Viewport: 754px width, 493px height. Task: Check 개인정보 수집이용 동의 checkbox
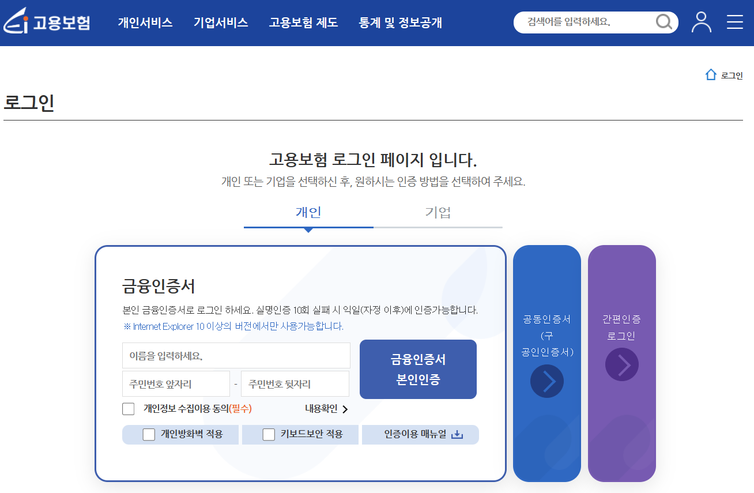coord(129,409)
